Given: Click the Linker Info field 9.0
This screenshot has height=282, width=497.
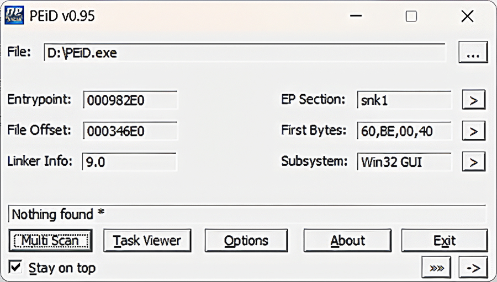Looking at the screenshot, I should 129,161.
